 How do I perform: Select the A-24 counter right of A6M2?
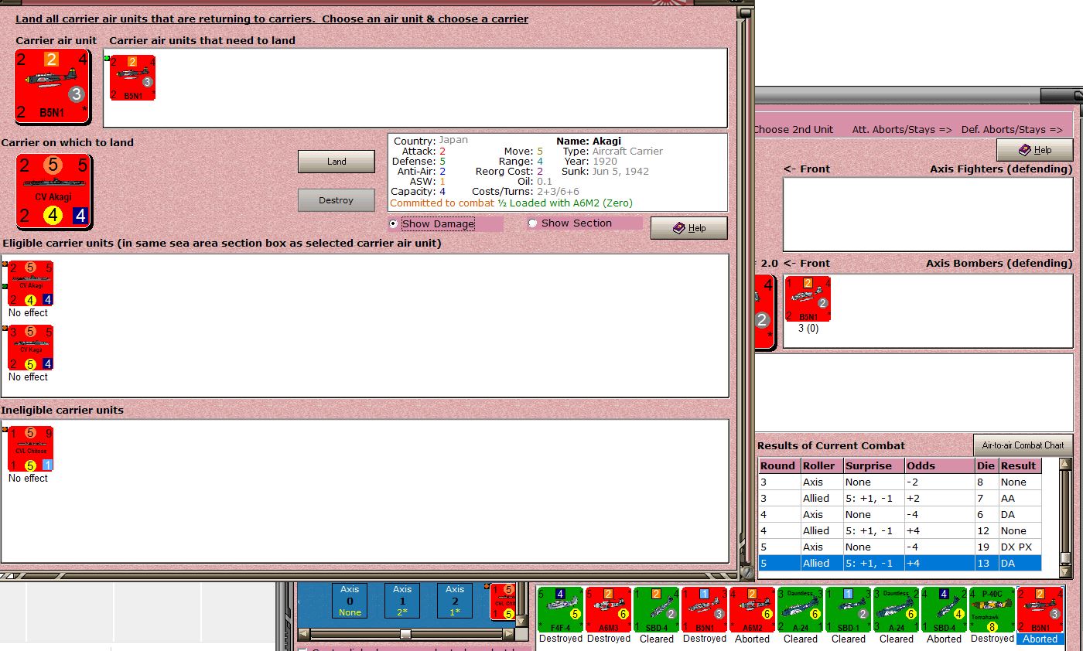coord(801,610)
